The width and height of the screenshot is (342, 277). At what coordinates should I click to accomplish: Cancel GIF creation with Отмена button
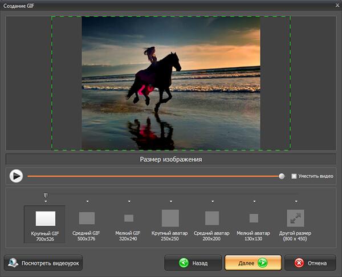310,263
